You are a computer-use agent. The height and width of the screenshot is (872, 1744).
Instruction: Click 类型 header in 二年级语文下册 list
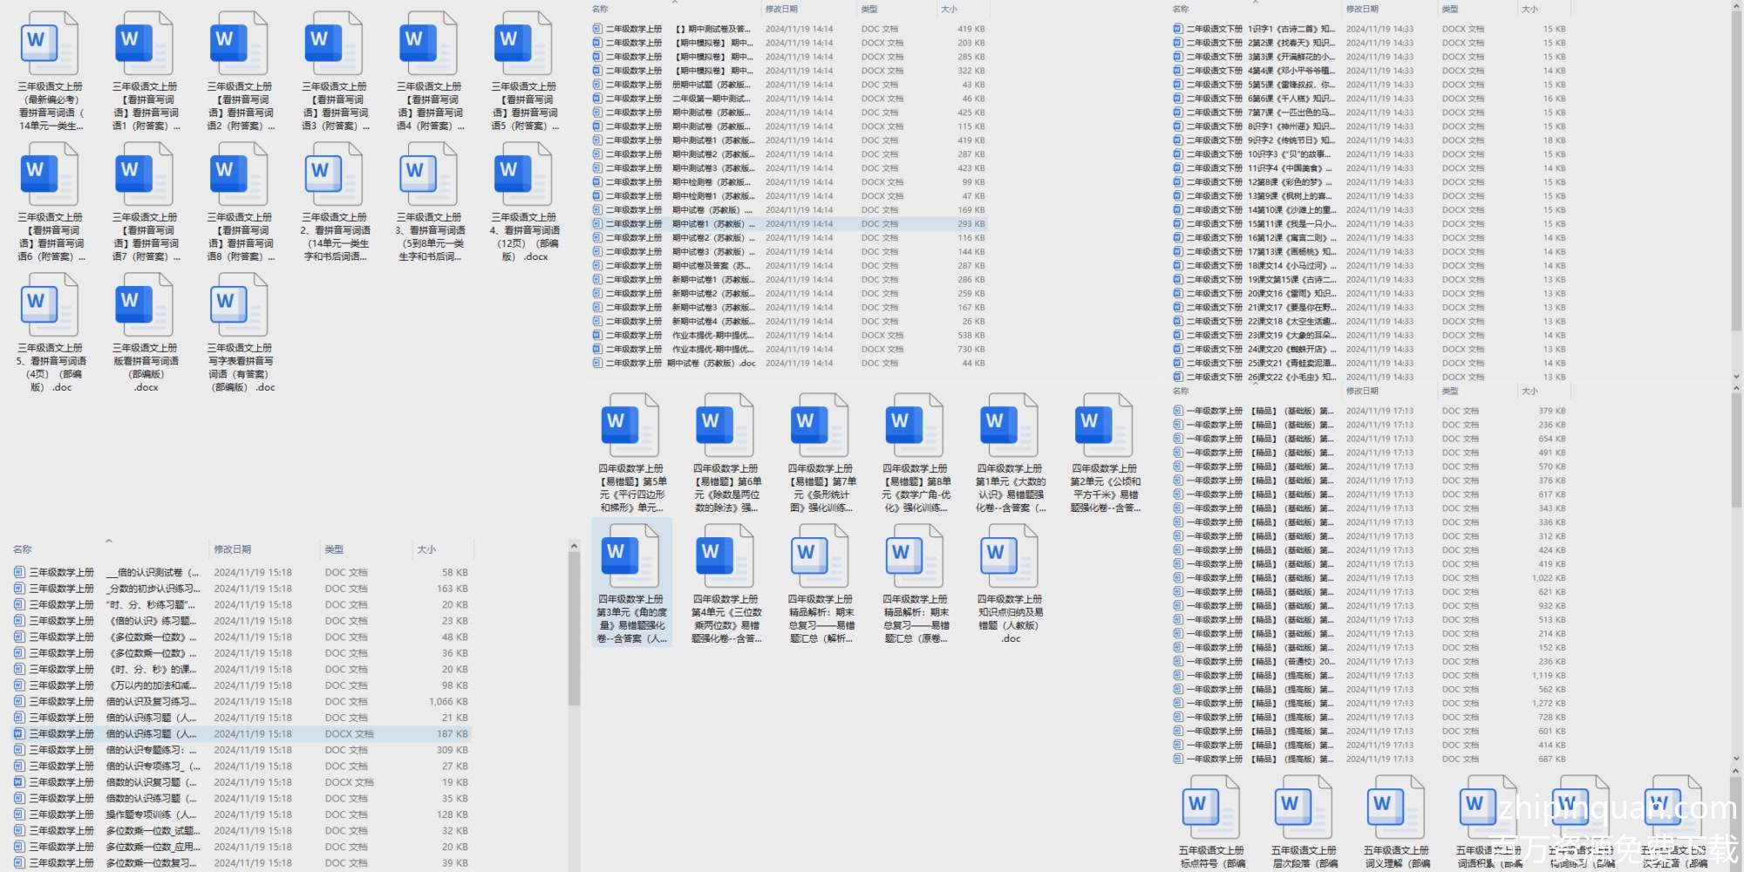pyautogui.click(x=1450, y=10)
